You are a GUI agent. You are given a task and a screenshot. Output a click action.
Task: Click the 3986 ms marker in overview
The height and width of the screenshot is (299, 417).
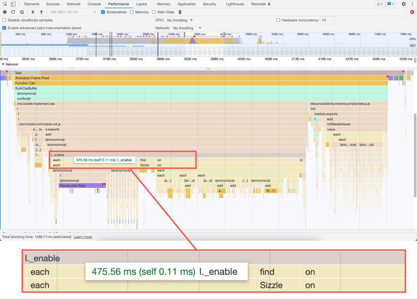pos(200,34)
